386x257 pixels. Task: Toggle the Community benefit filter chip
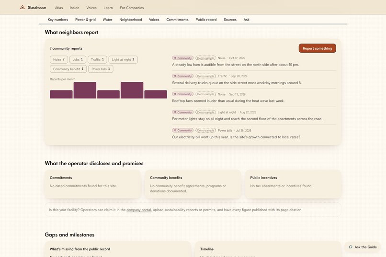coord(68,69)
